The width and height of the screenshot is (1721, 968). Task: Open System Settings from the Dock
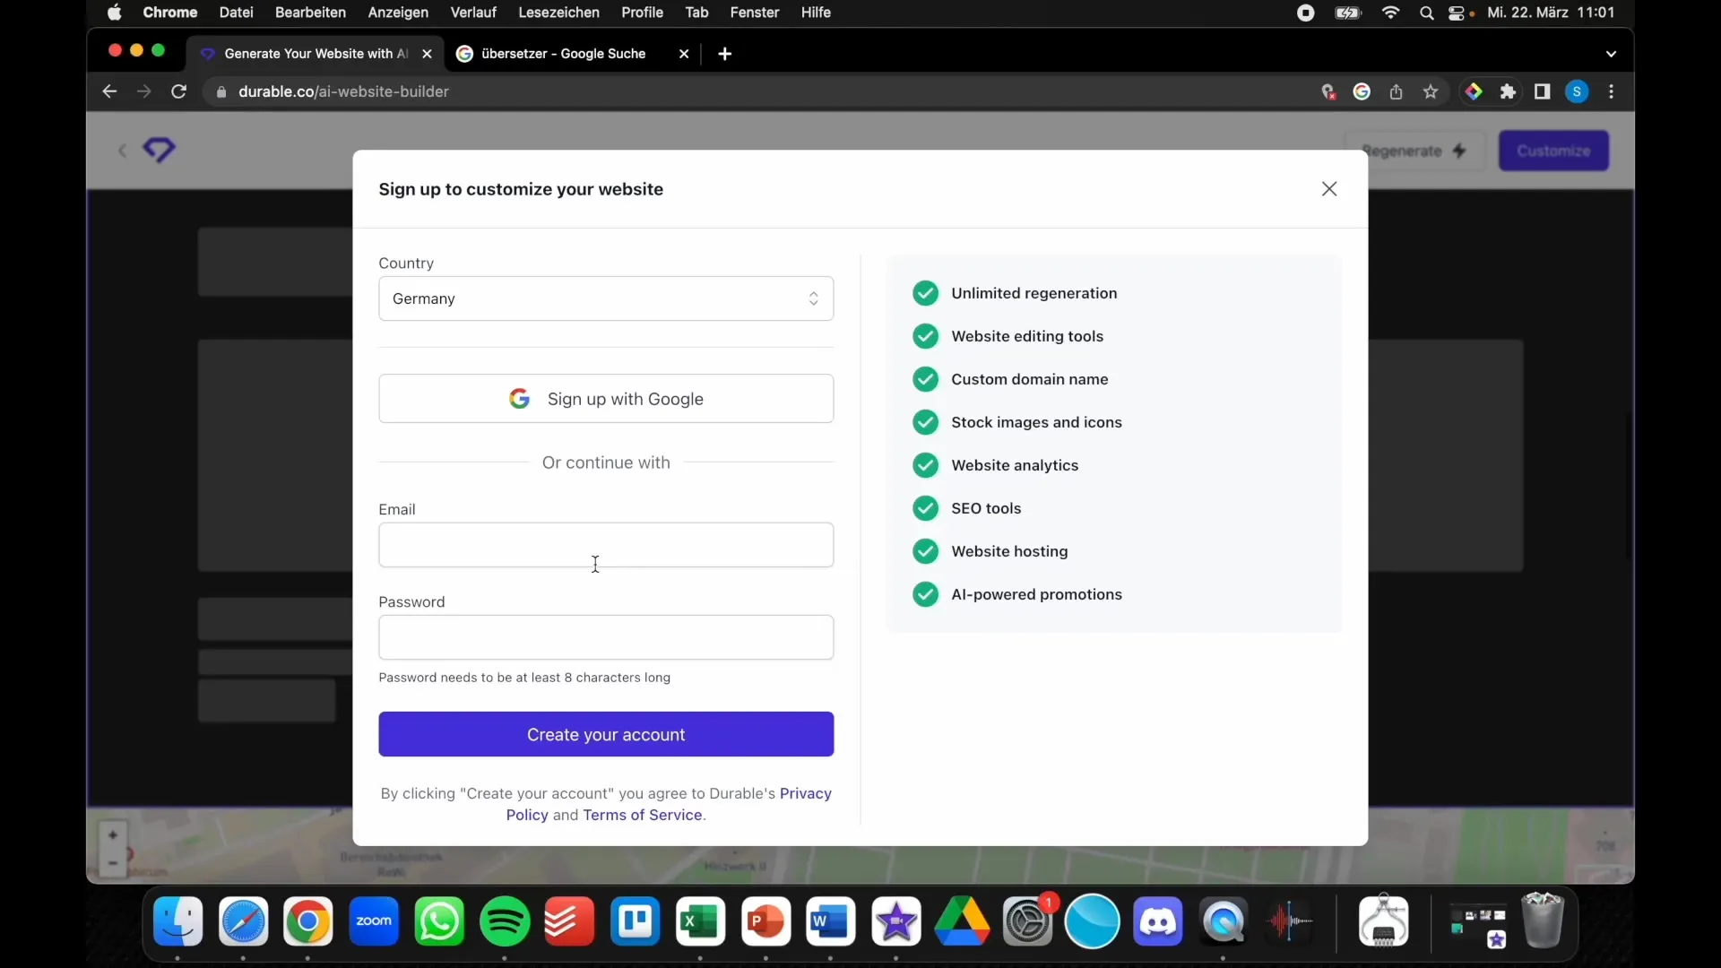(1027, 921)
